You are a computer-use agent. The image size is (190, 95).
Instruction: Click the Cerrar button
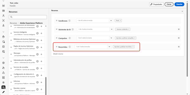tap(169, 4)
